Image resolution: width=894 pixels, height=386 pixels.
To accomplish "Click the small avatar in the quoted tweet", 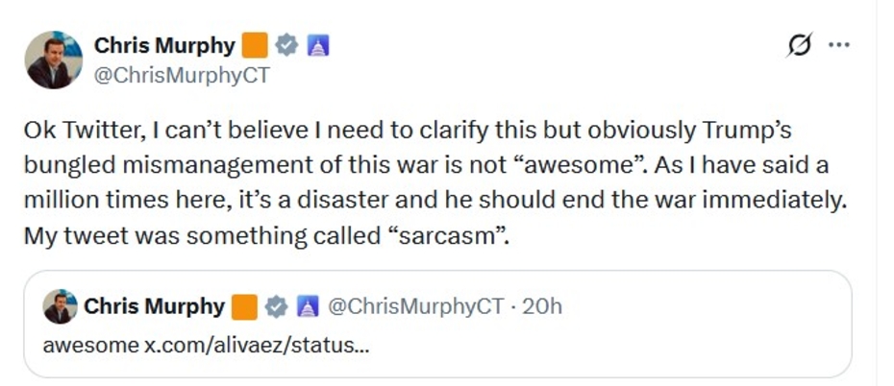I will [x=60, y=306].
